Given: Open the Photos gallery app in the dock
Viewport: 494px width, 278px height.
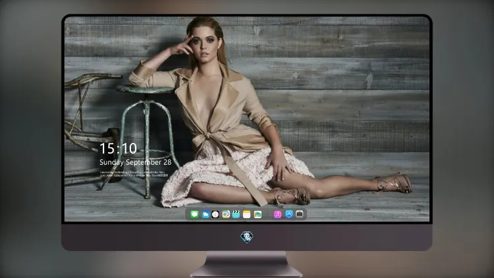Looking at the screenshot, I should [258, 215].
